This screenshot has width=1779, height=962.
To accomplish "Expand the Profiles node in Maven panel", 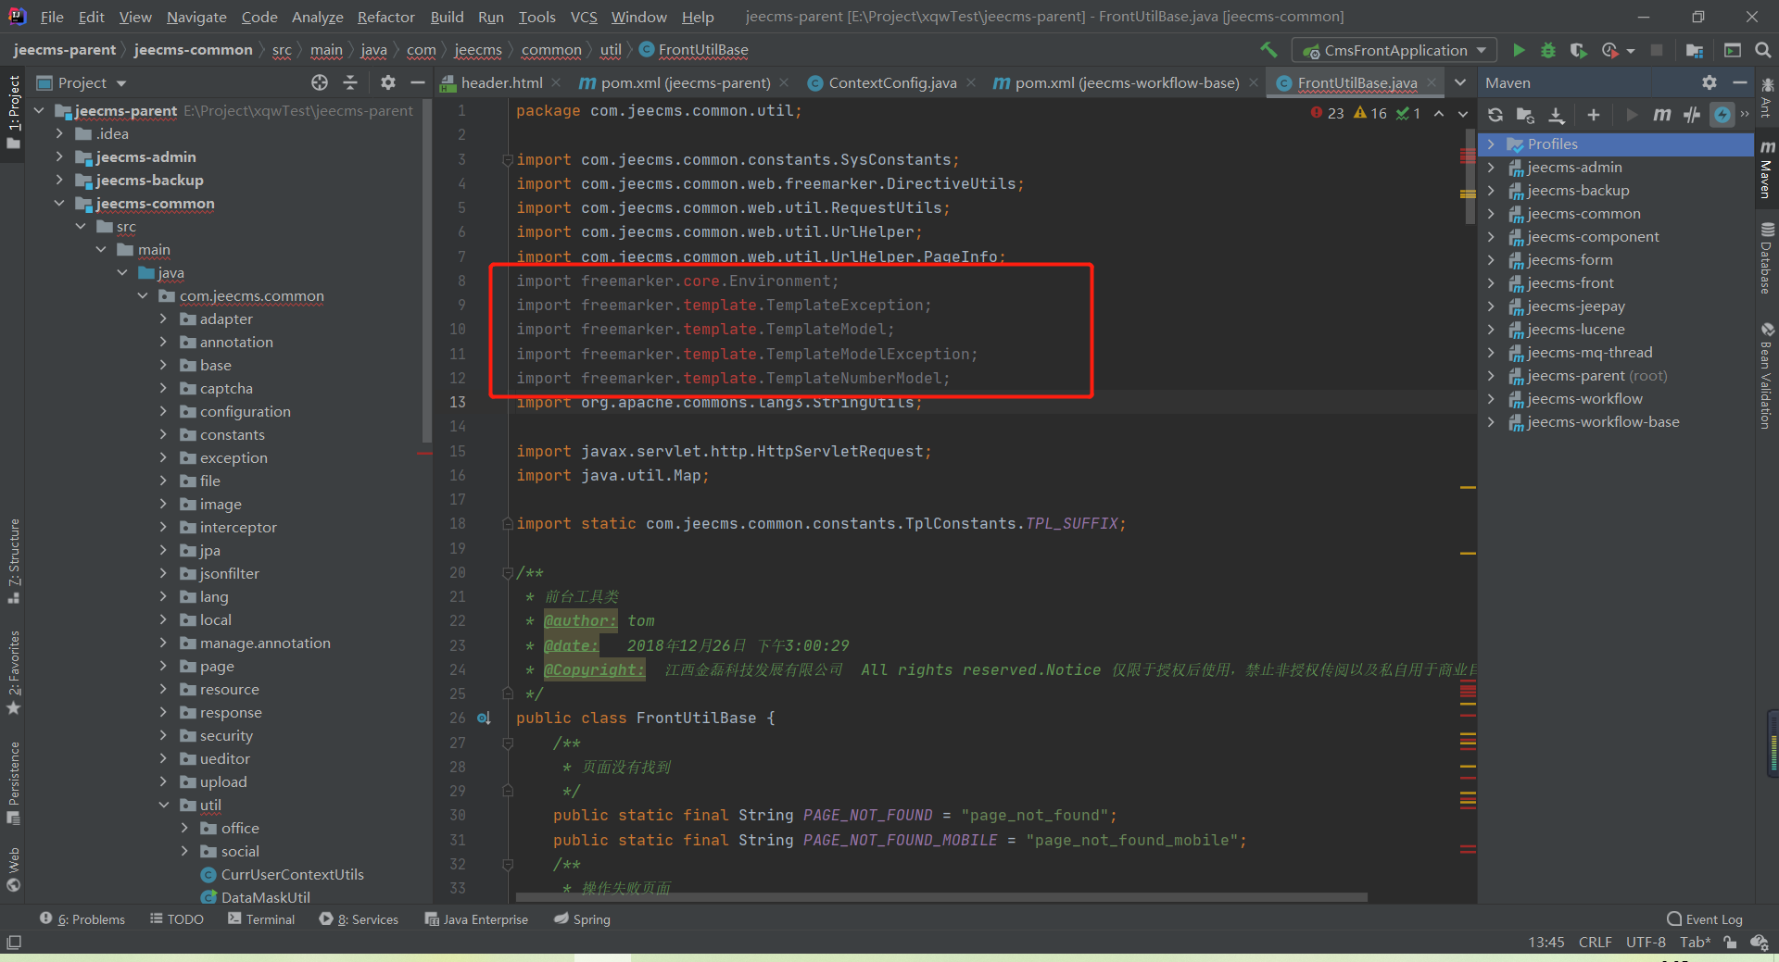I will 1491,144.
